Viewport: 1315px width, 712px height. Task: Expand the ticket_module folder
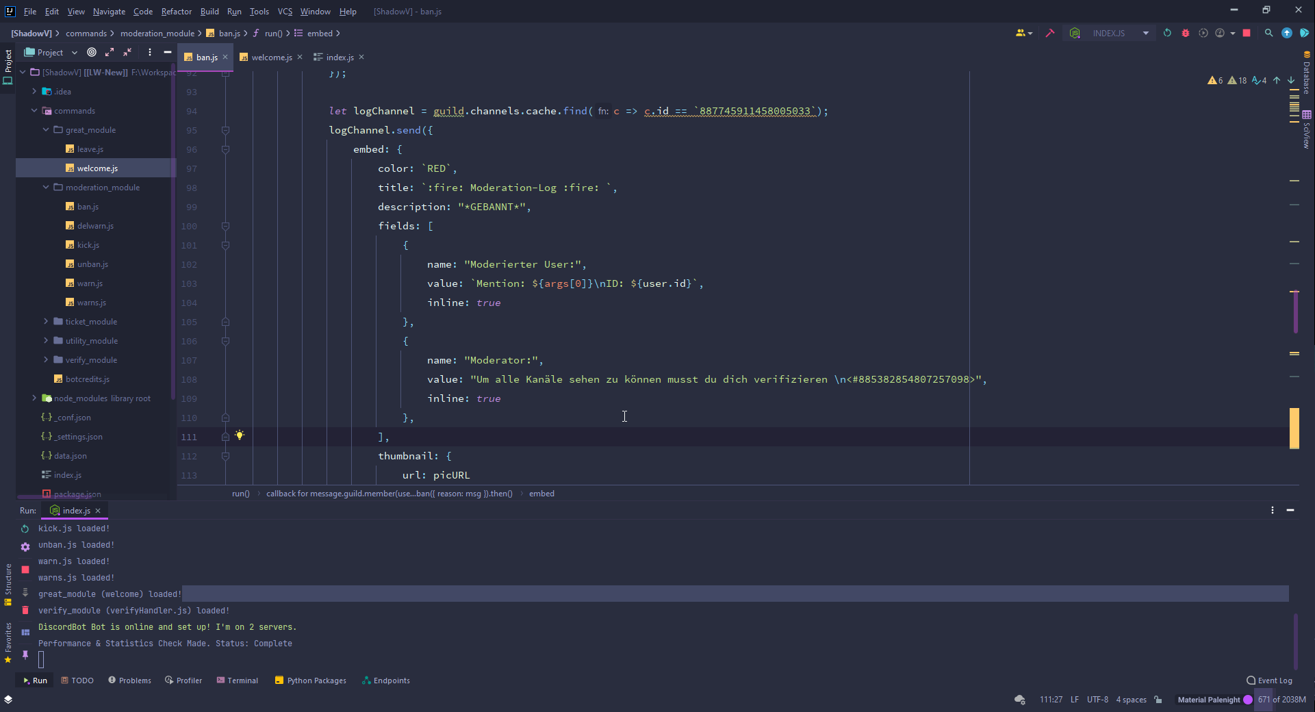46,321
